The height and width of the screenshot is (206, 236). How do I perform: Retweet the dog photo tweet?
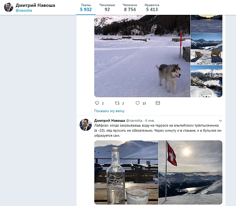(117, 103)
